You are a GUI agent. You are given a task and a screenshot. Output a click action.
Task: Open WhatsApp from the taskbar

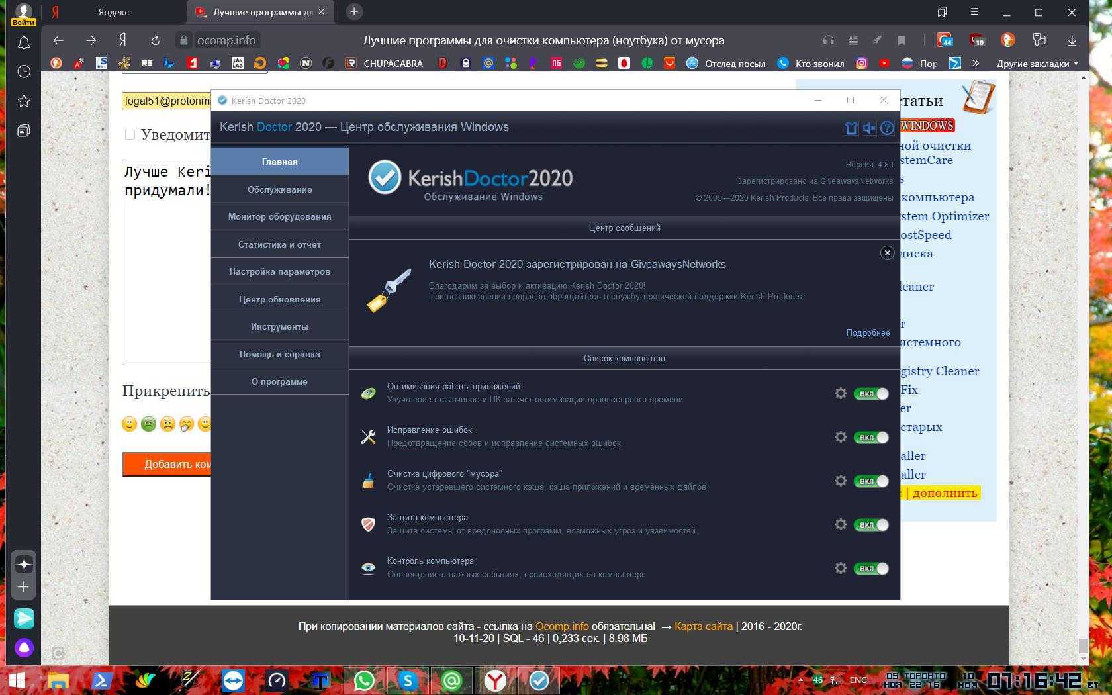coord(364,680)
